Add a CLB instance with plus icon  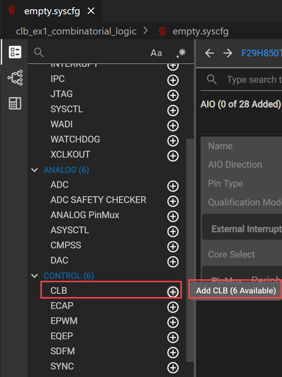173,292
